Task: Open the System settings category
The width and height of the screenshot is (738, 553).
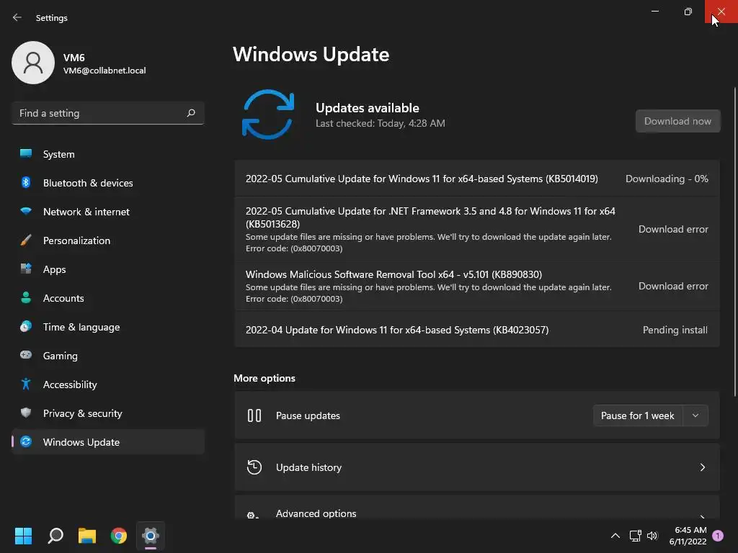Action: [108, 154]
